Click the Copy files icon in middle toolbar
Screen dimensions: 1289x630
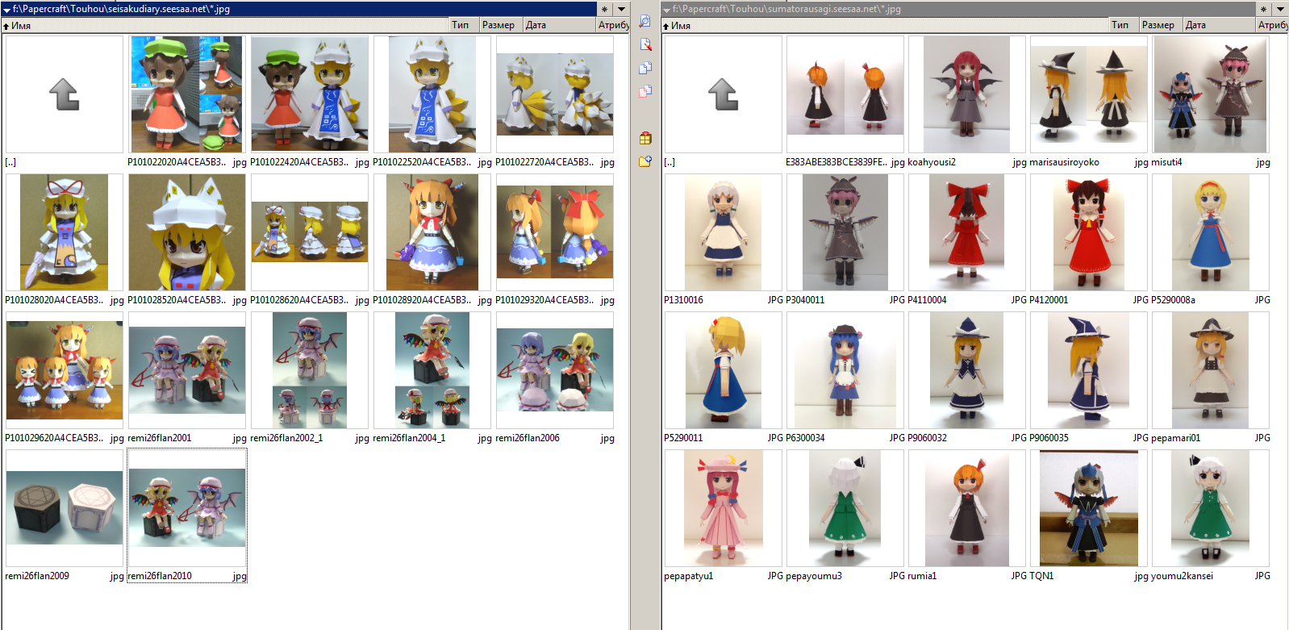pyautogui.click(x=645, y=68)
